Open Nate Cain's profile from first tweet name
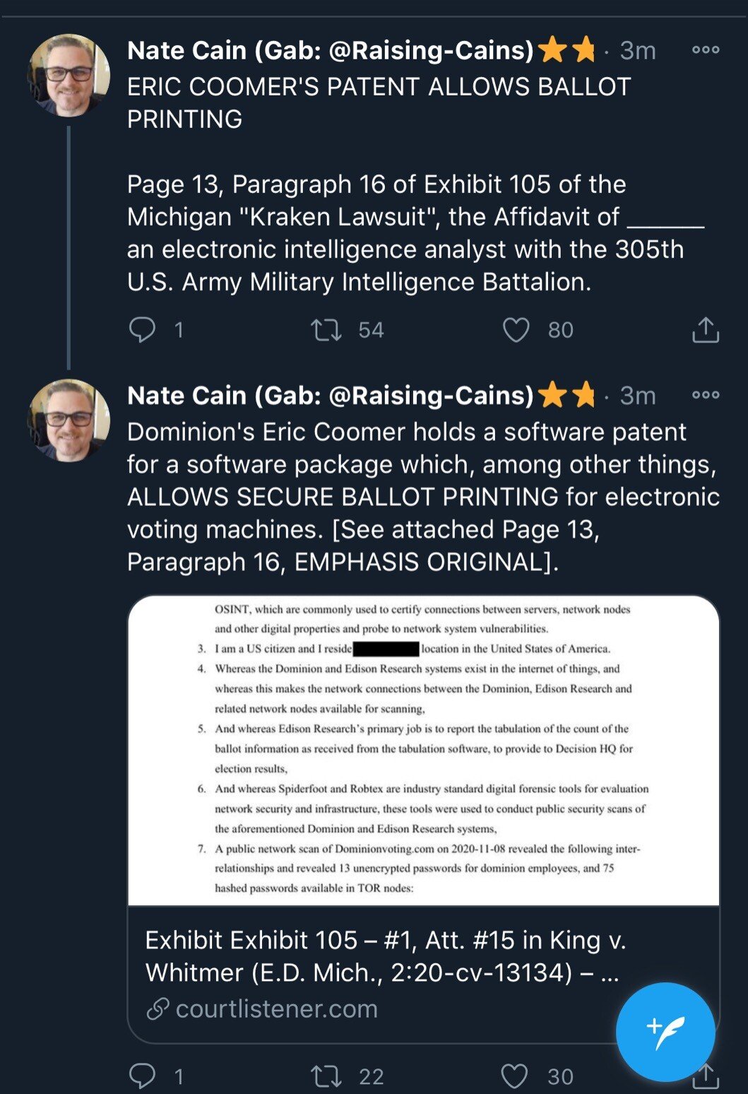Image resolution: width=748 pixels, height=1094 pixels. 330,50
